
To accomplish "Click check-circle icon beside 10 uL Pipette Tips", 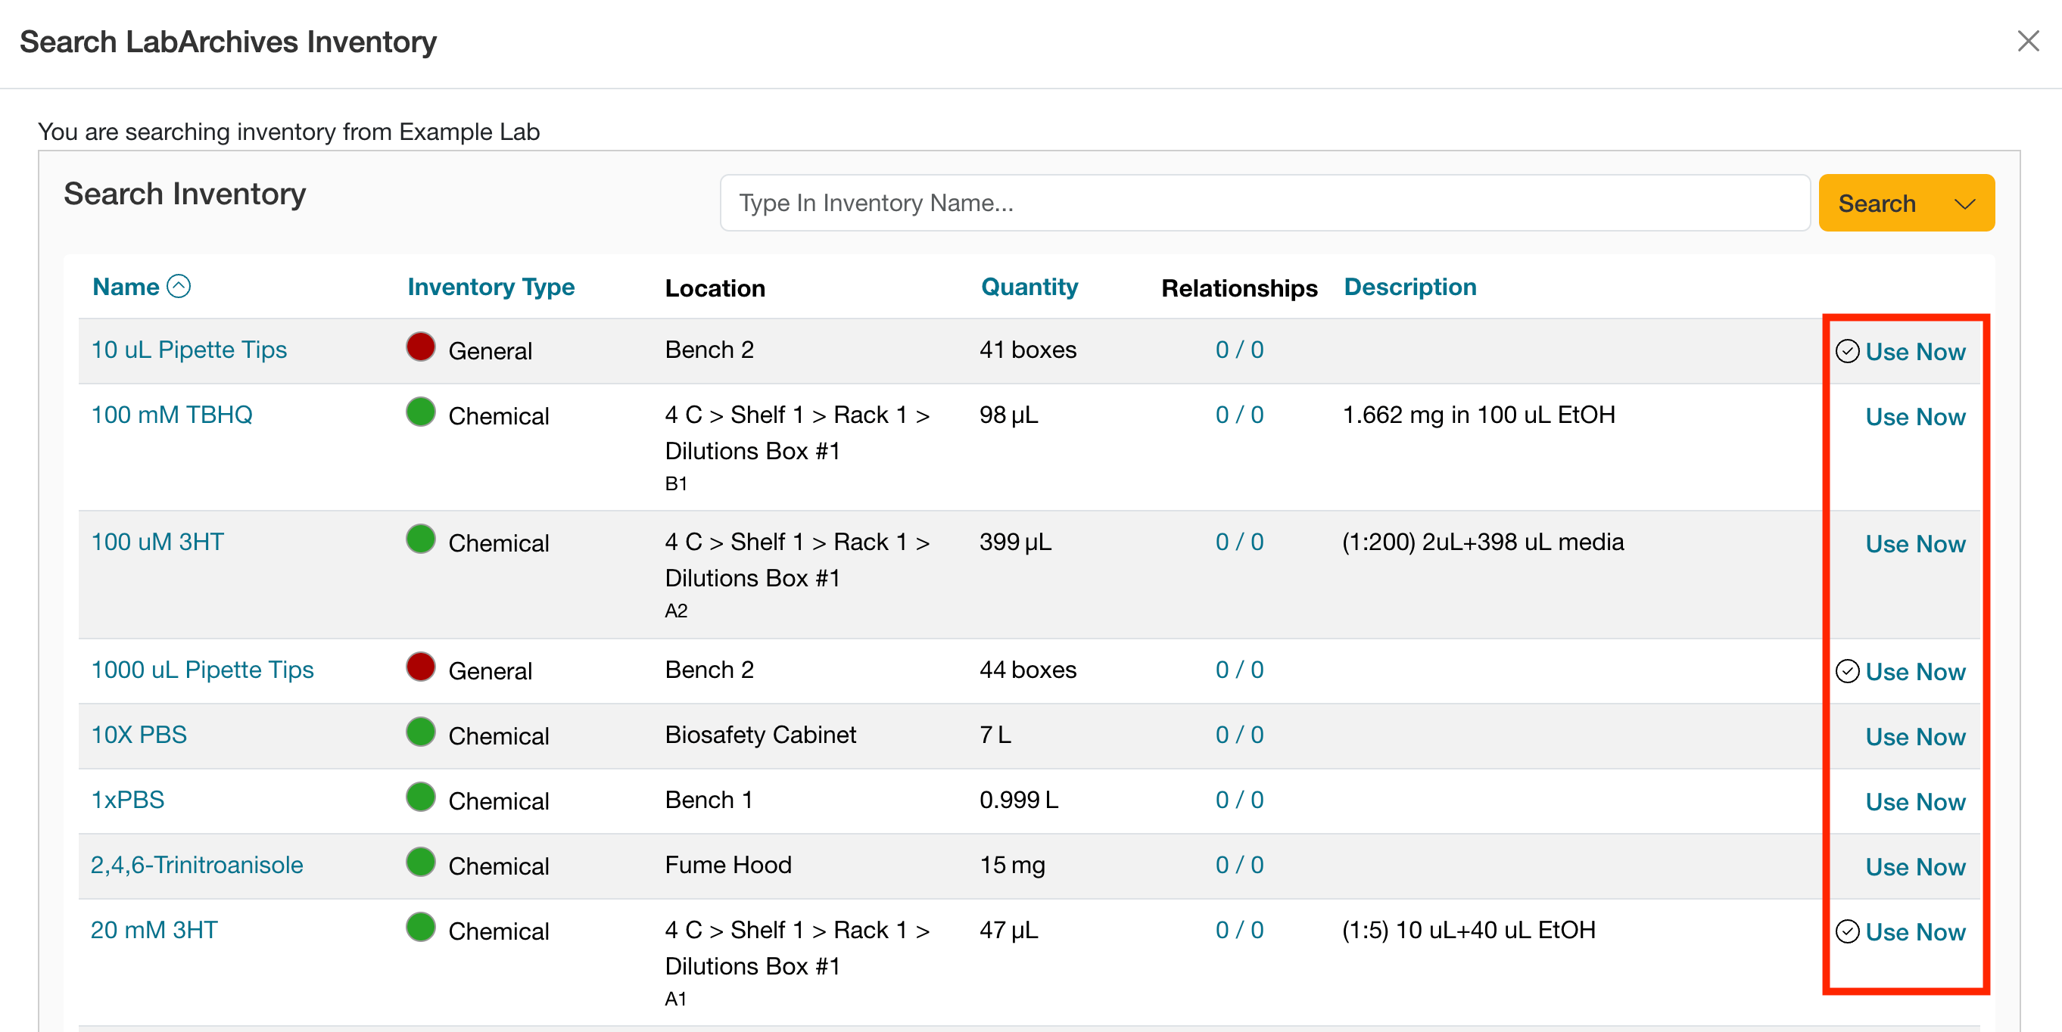I will coord(1847,351).
